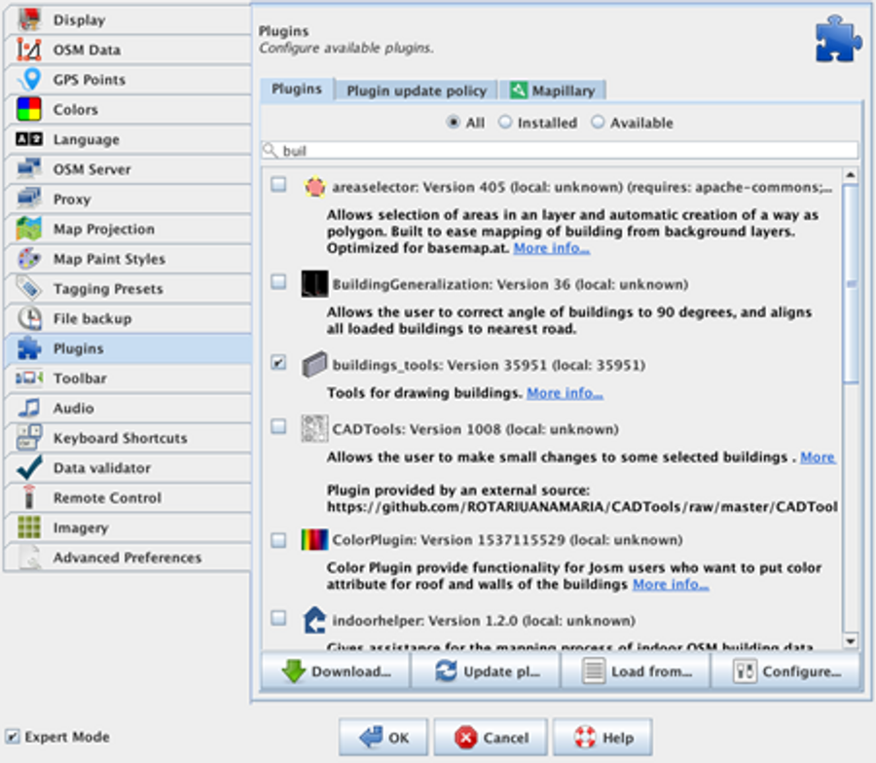
Task: Click the Update plugins button
Action: [x=486, y=672]
